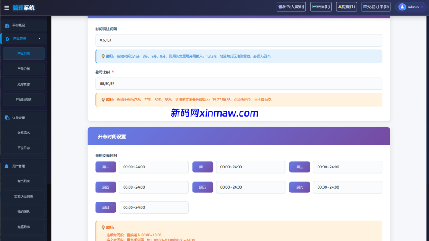Image resolution: width=429 pixels, height=241 pixels.
Task: Toggle the hamburger menu icon
Action: pyautogui.click(x=7, y=8)
